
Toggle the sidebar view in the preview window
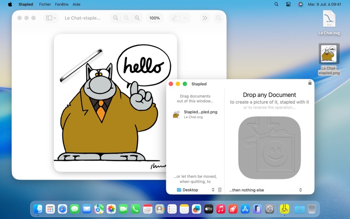49,18
